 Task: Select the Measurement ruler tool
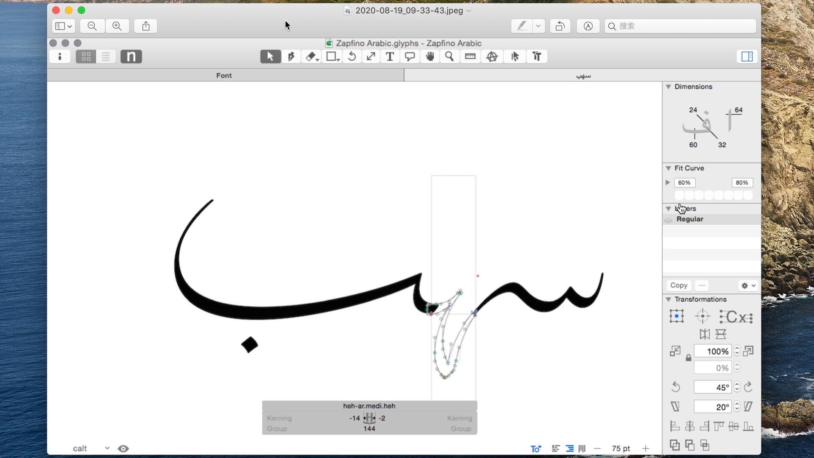[x=470, y=56]
